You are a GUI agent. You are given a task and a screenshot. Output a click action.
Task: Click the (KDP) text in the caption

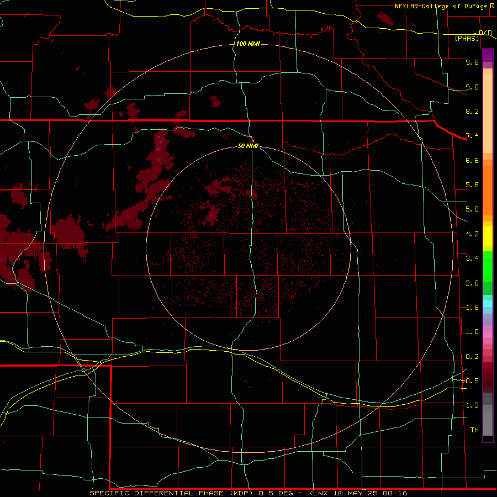coord(241,493)
